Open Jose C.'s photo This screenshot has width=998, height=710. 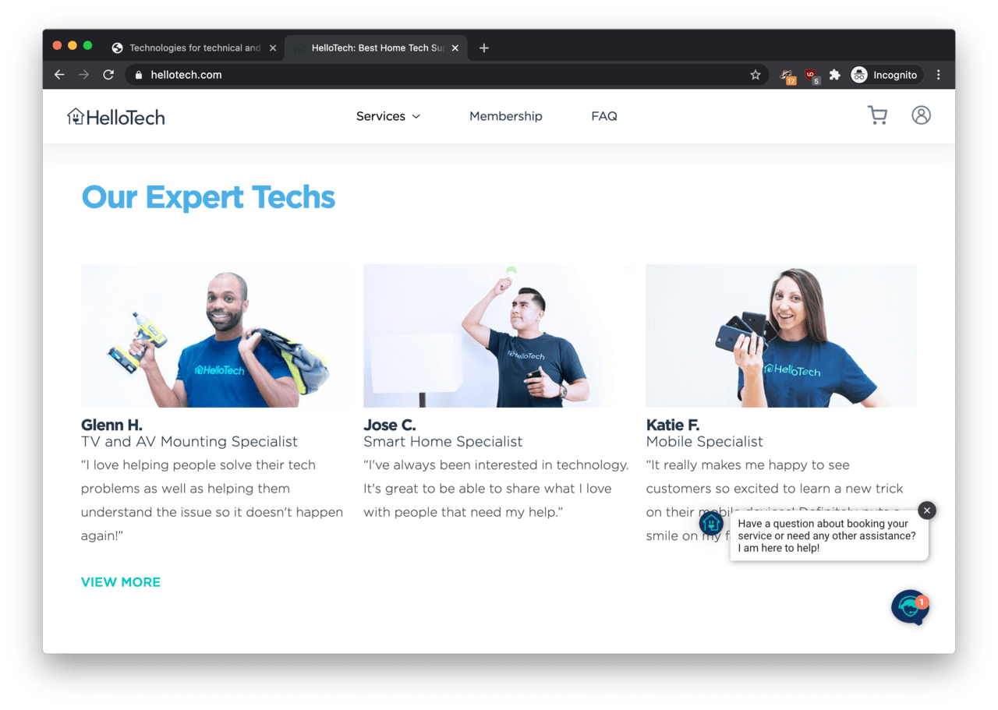tap(498, 336)
